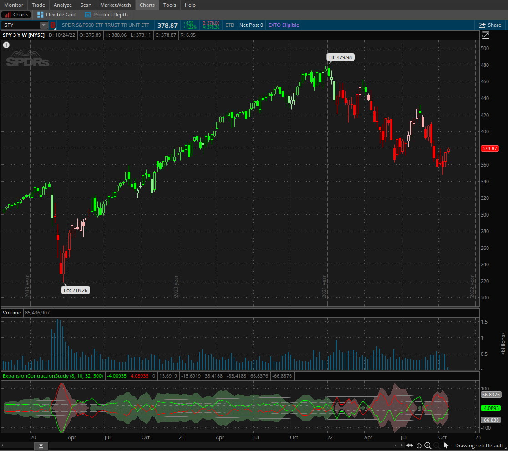Click the SPY symbol input field
This screenshot has width=508, height=451.
[x=21, y=25]
